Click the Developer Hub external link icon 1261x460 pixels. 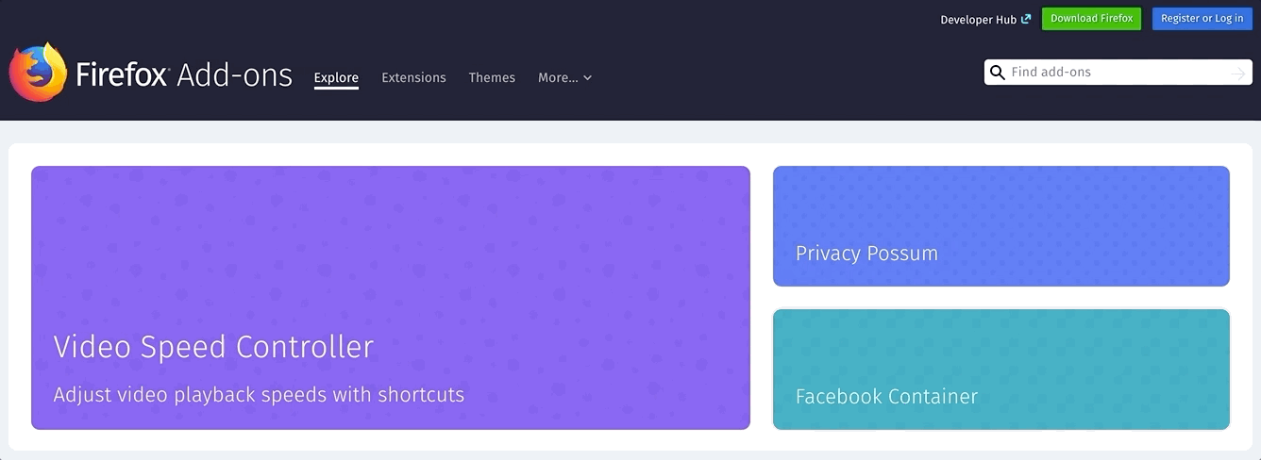pos(1026,19)
